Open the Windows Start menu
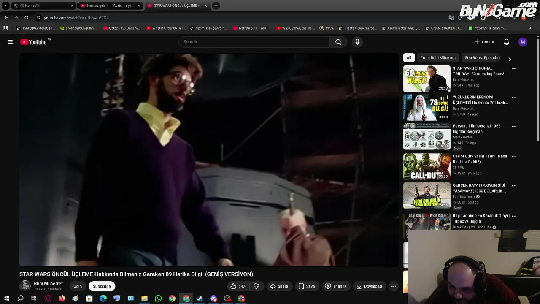 6,299
